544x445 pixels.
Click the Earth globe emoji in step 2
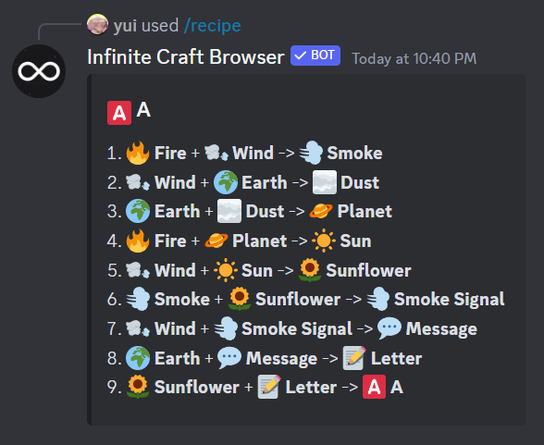tap(226, 182)
